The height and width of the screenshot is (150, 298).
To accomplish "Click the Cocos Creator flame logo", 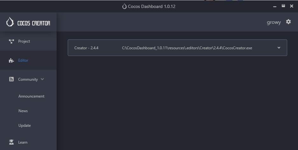I will [10, 22].
